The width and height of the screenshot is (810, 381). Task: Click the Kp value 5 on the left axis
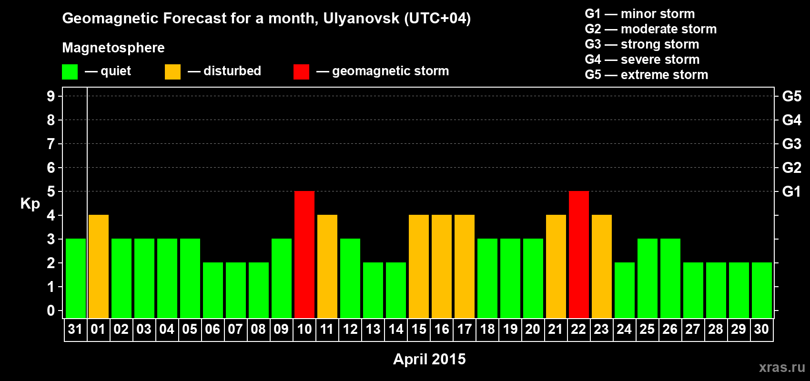click(51, 191)
